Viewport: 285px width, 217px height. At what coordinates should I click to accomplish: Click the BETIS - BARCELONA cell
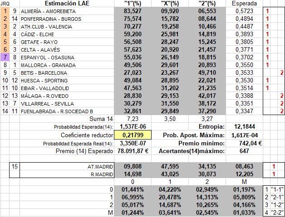[67, 73]
